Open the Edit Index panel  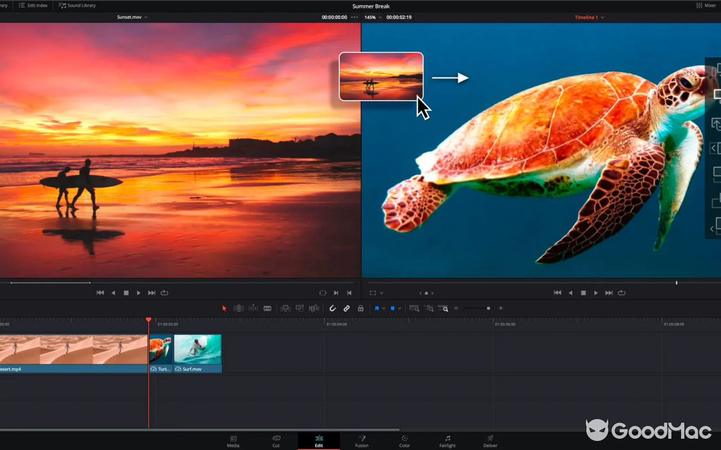[33, 5]
